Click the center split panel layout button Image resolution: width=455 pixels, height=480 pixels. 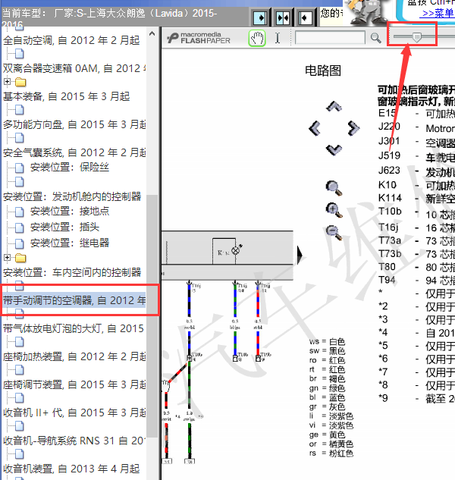(282, 17)
